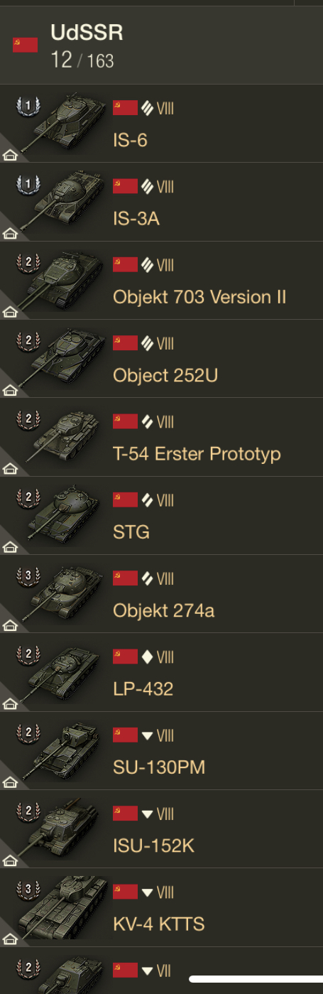Click the partially visible tier VII tank row

161,971
